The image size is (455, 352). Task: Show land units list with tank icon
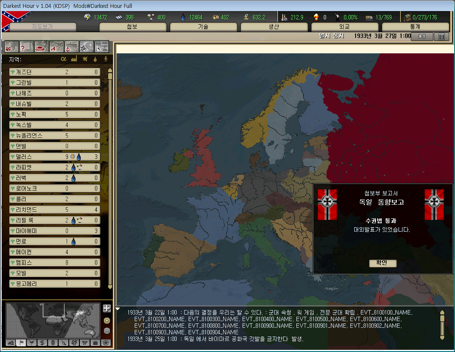coord(41,47)
